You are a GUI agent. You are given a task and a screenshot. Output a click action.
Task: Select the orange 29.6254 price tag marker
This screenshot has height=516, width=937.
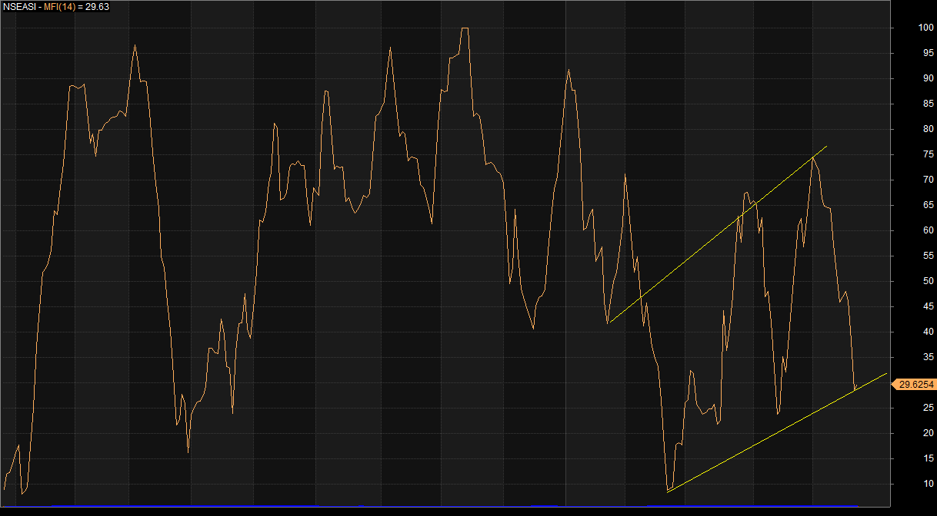click(x=915, y=384)
